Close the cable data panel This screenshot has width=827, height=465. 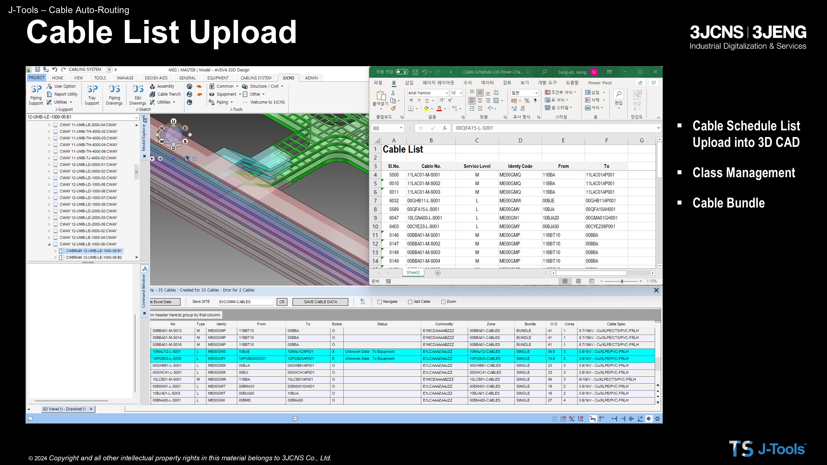coord(656,290)
